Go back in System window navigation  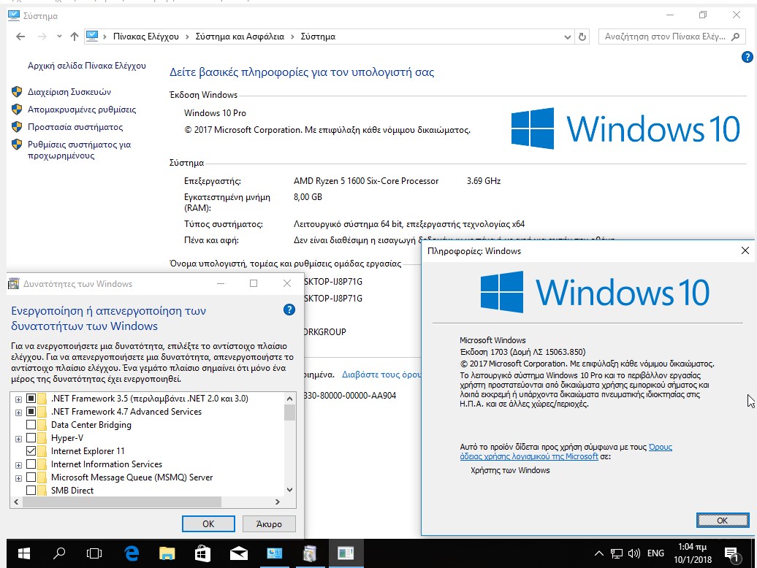pyautogui.click(x=20, y=37)
